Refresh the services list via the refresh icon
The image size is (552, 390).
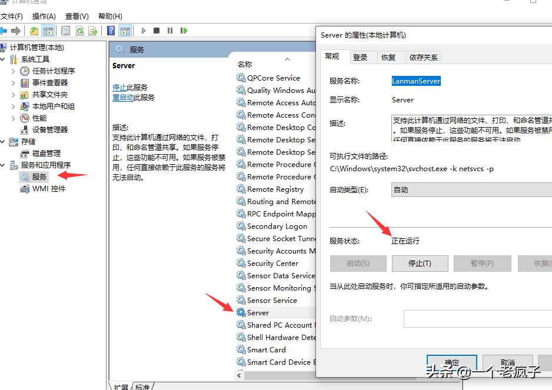coord(80,31)
